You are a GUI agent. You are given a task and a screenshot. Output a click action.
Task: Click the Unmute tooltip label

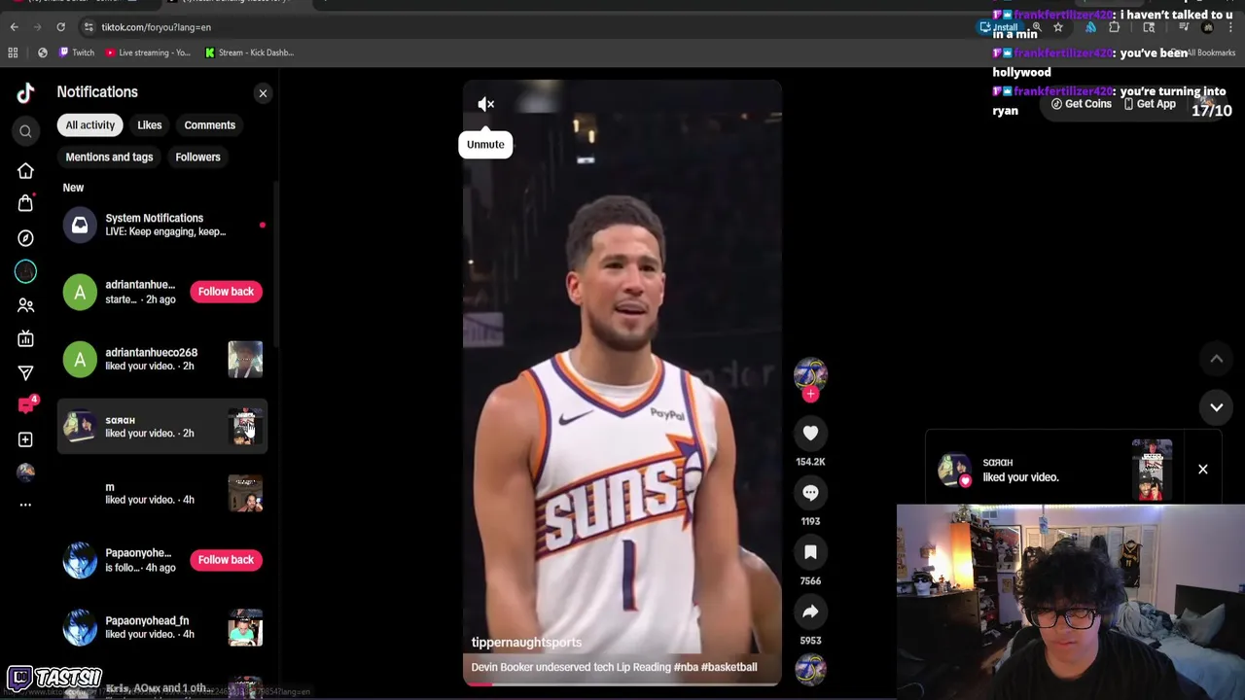485,145
